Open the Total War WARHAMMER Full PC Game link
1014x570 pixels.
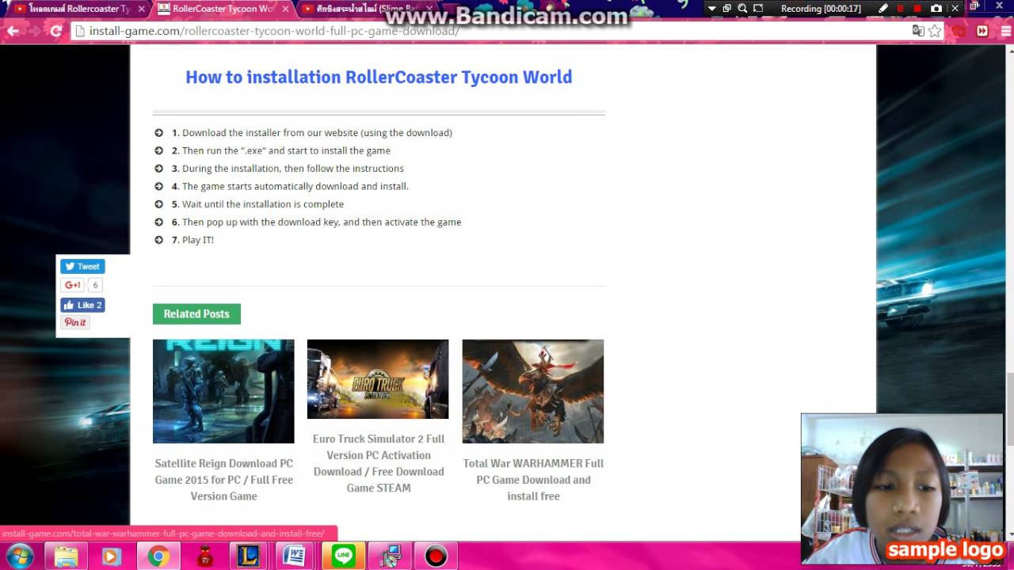pyautogui.click(x=533, y=480)
